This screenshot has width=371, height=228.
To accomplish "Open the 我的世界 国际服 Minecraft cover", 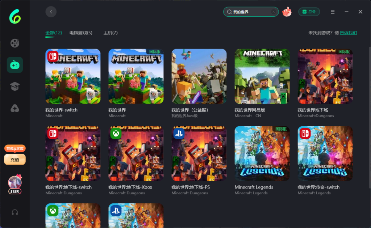I will pos(136,76).
